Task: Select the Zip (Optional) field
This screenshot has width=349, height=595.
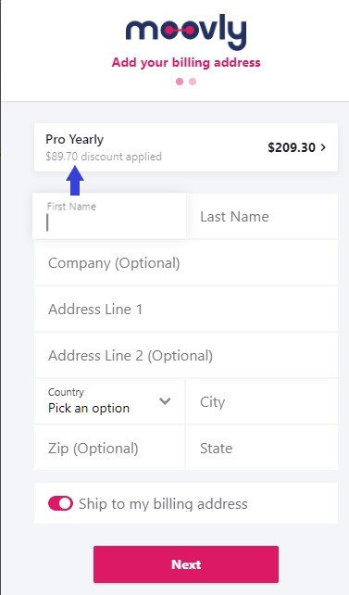Action: click(x=109, y=448)
